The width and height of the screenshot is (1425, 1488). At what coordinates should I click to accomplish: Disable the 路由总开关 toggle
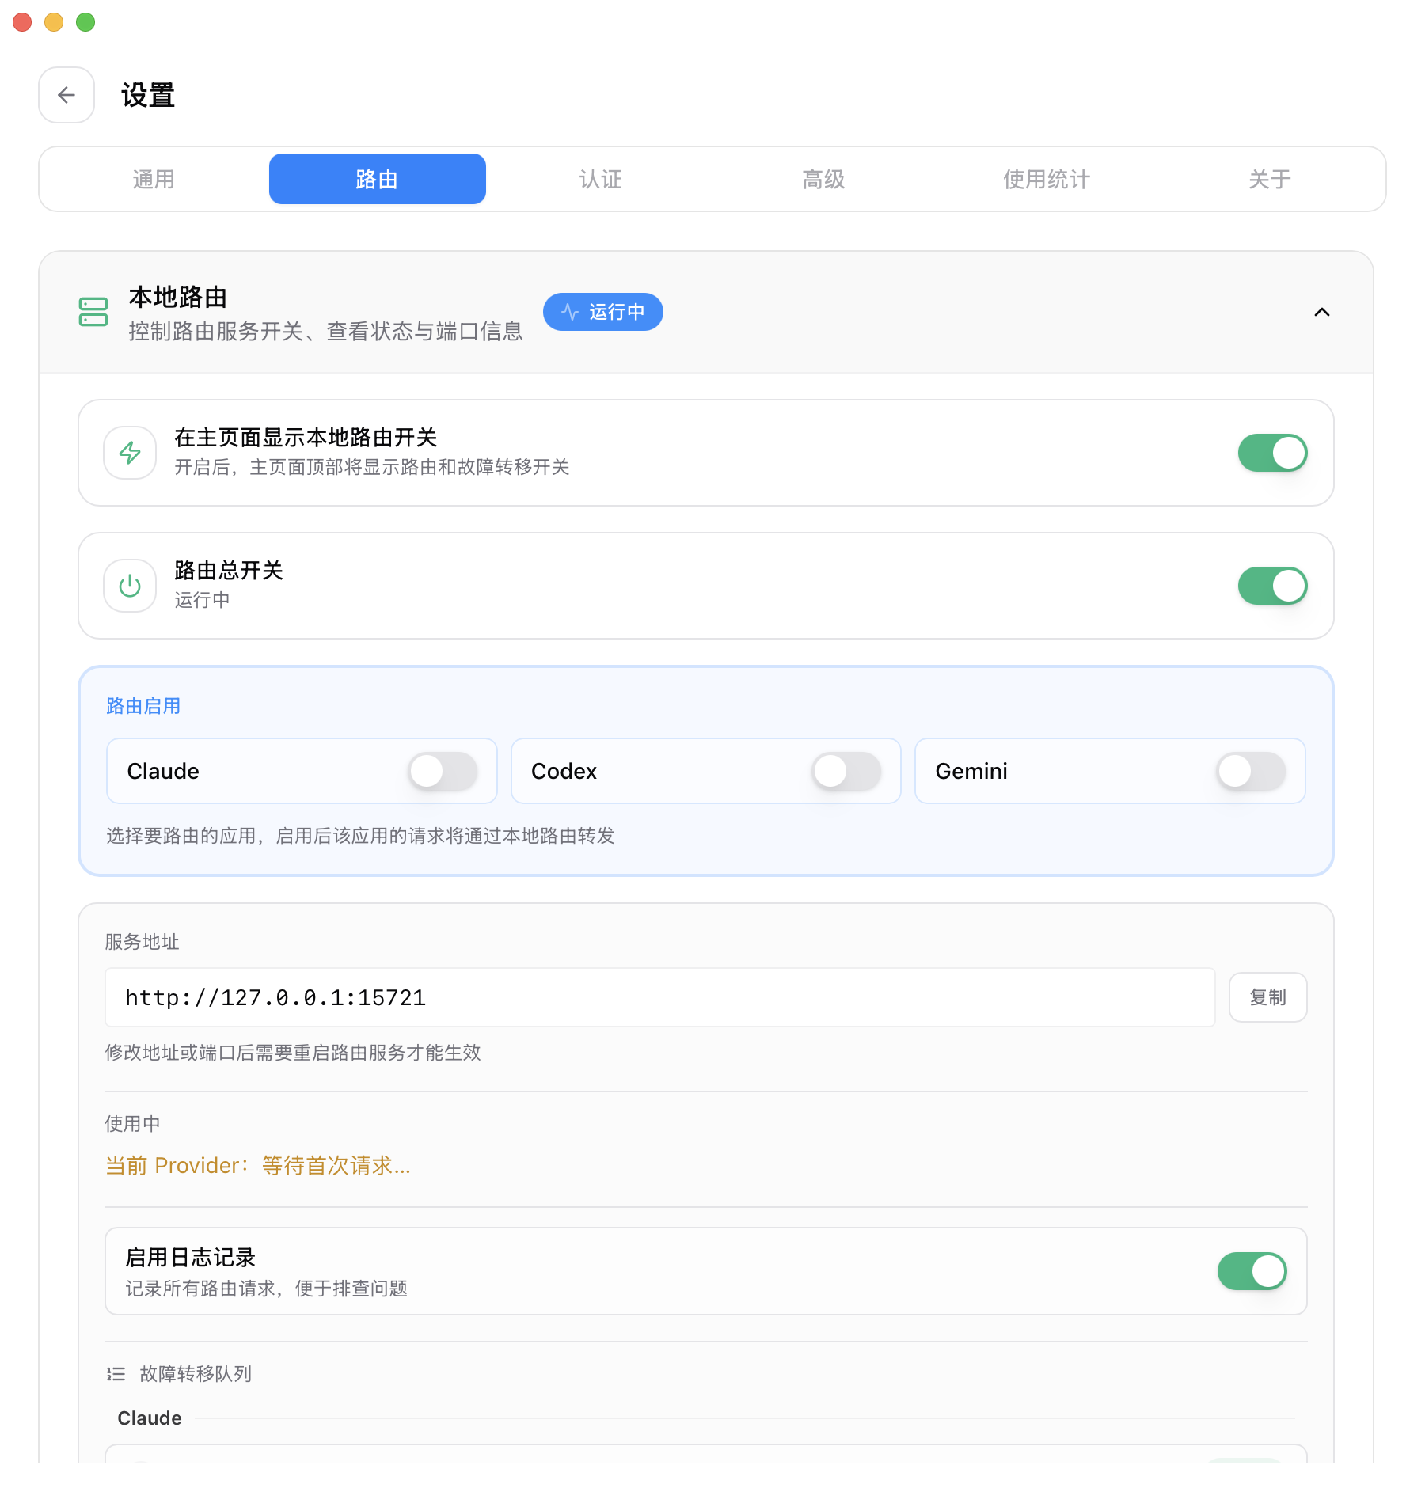click(x=1273, y=586)
